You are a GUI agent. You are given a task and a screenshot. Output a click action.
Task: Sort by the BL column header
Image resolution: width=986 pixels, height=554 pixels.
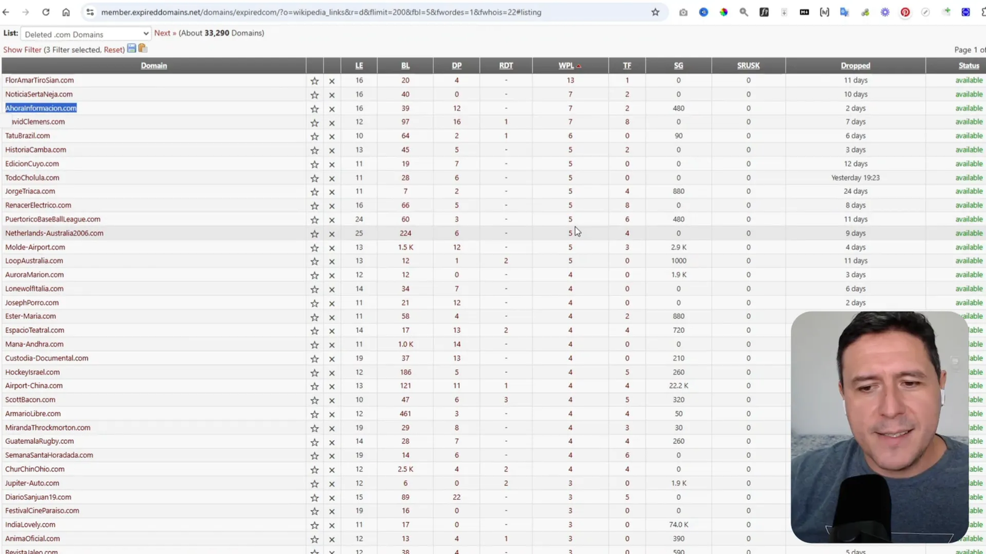click(405, 66)
